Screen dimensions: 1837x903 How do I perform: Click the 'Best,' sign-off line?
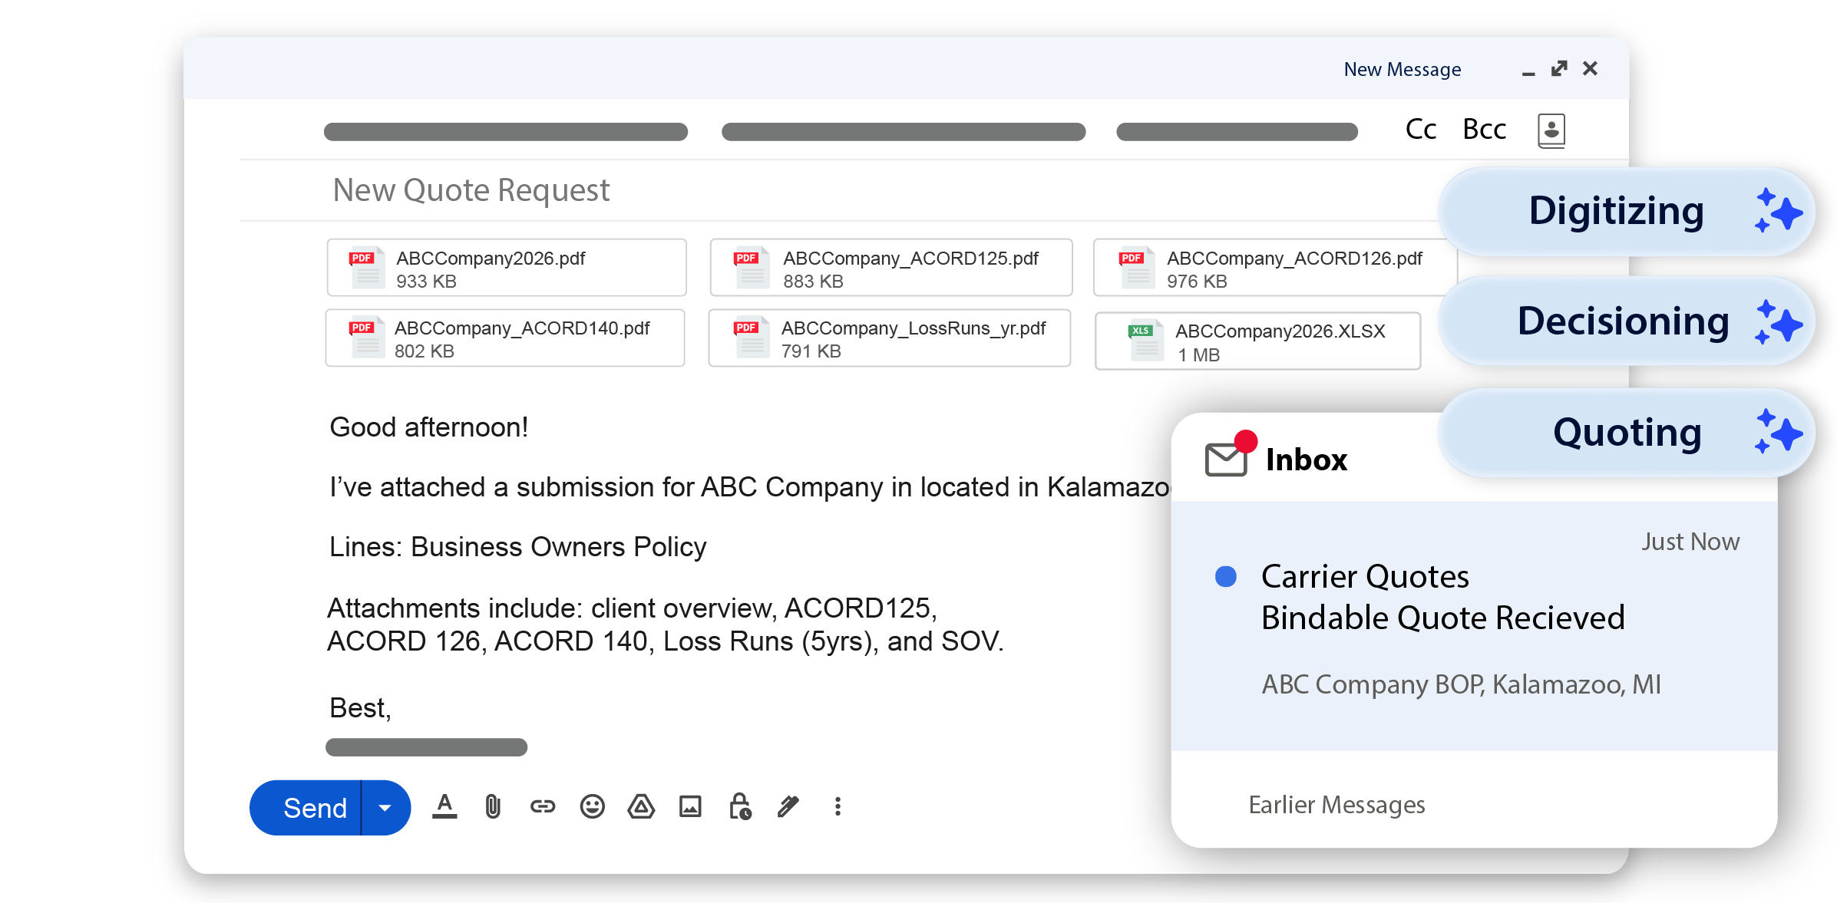pos(360,708)
